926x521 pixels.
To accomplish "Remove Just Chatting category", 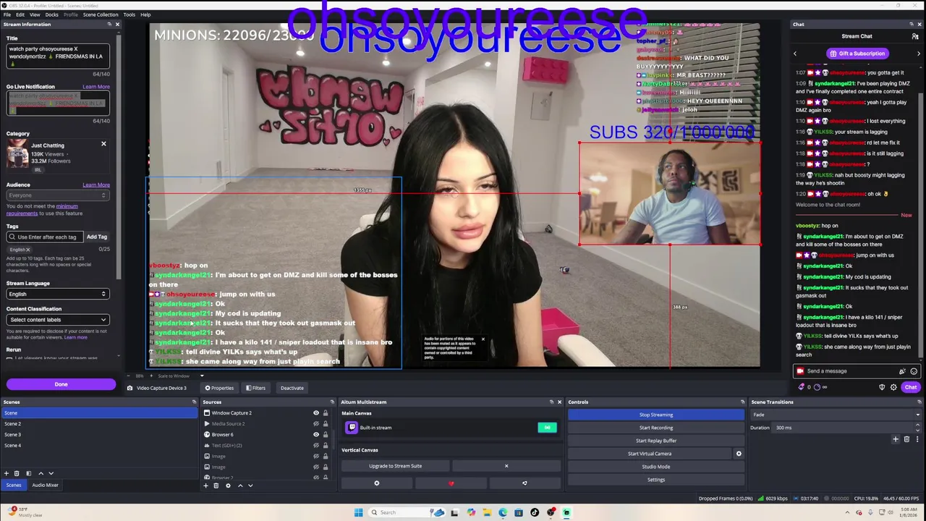I will pos(103,144).
